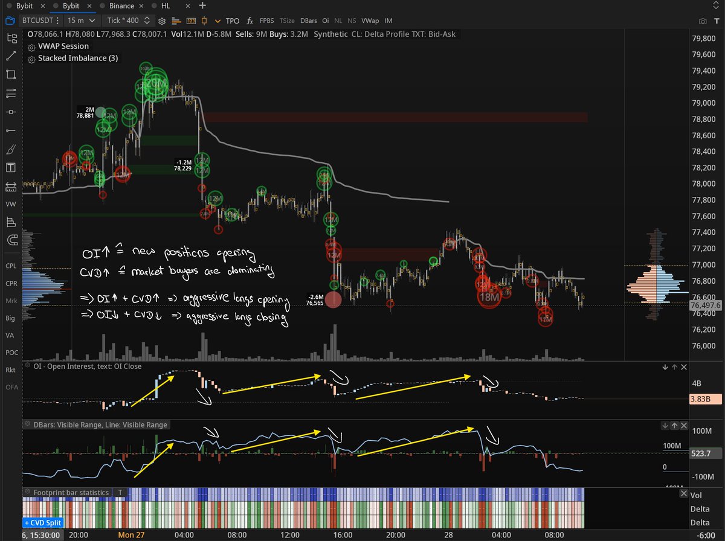Open the BTCUSDT symbol selector

(x=41, y=21)
